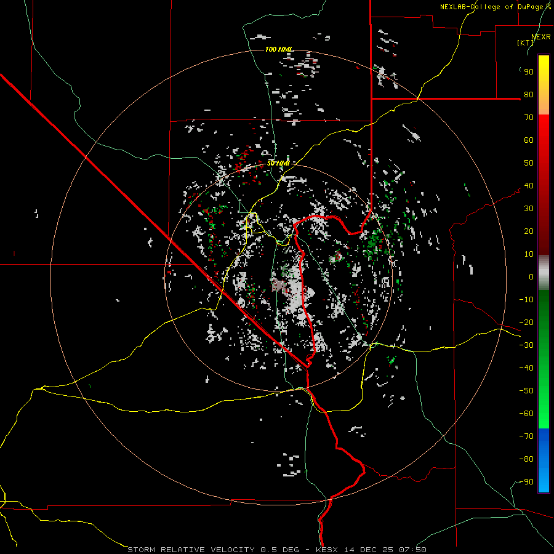Viewport: 554px width, 554px height.
Task: Select the positive 80 scale value
Action: tap(529, 95)
